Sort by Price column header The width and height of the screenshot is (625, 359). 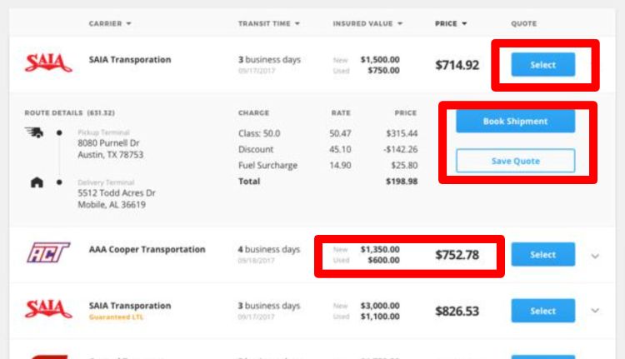(x=450, y=23)
